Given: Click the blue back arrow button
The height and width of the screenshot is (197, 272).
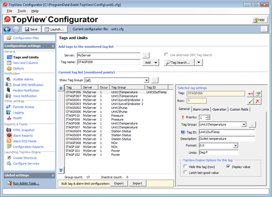Looking at the screenshot, I should click(x=7, y=29).
